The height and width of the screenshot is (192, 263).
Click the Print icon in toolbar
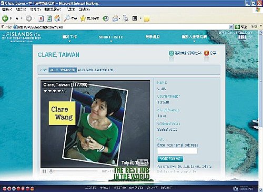pos(126,18)
